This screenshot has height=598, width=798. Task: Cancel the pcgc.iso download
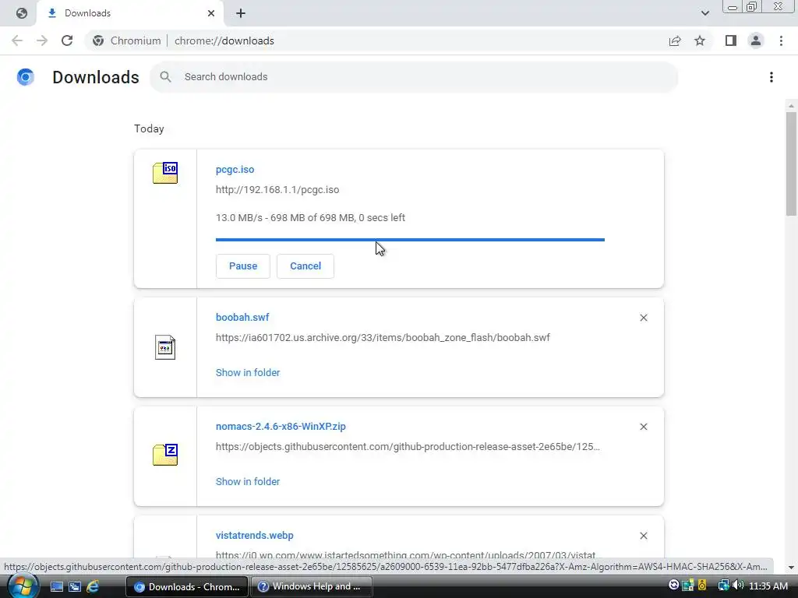[x=305, y=266]
